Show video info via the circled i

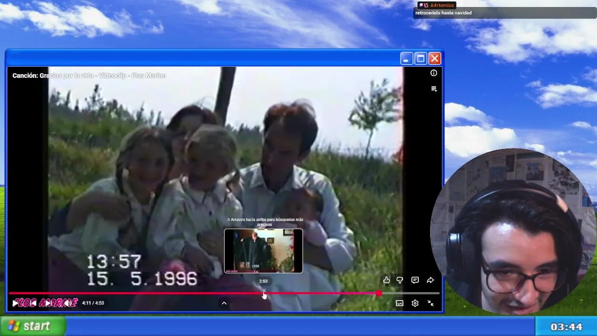pos(434,73)
